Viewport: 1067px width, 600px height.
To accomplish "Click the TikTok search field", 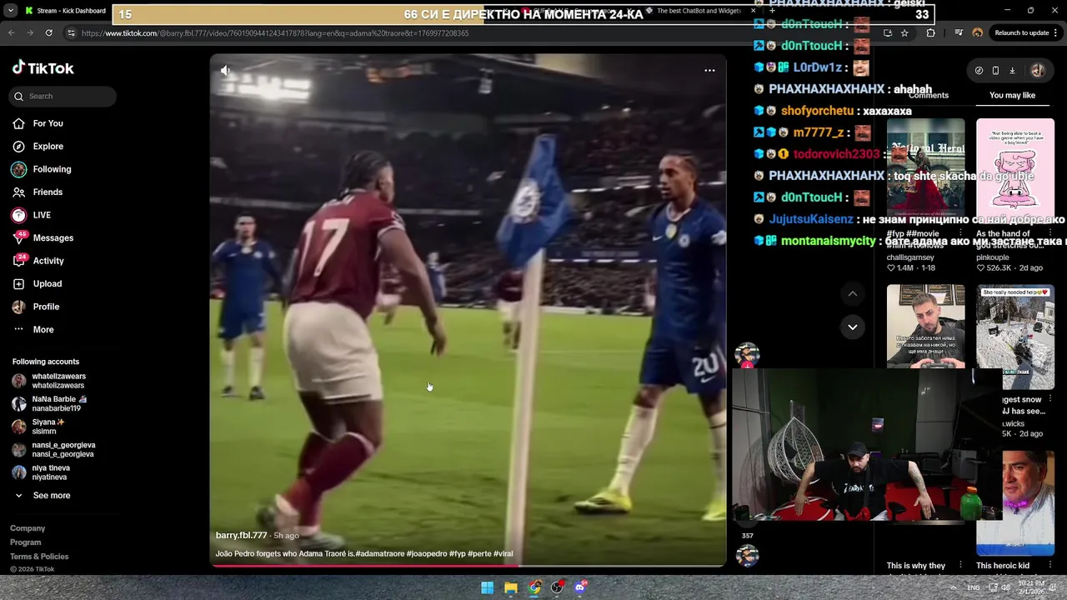I will 63,97.
